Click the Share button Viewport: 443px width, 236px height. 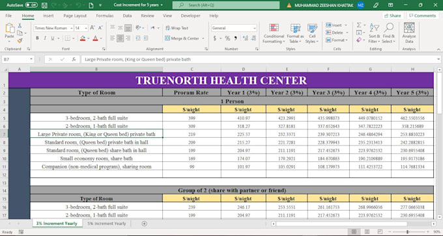pyautogui.click(x=392, y=16)
